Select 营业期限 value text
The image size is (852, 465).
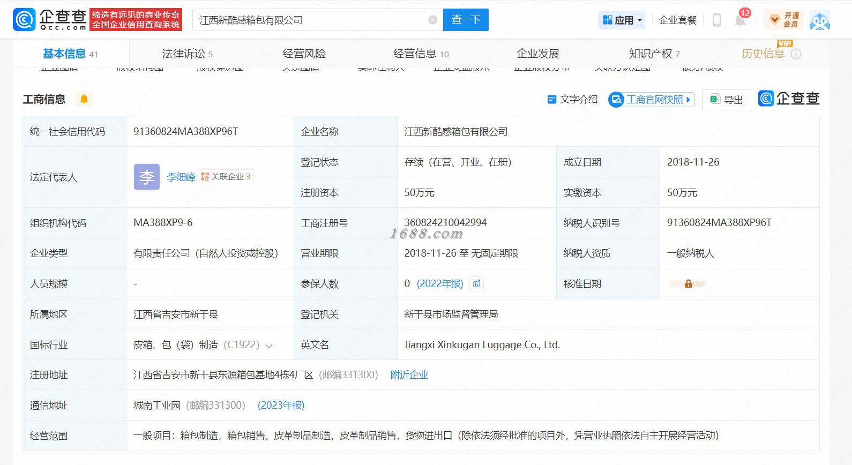461,253
